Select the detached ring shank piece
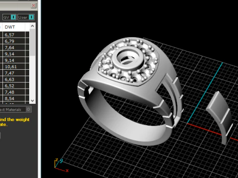The height and width of the screenshot is (178, 238). 220,117
